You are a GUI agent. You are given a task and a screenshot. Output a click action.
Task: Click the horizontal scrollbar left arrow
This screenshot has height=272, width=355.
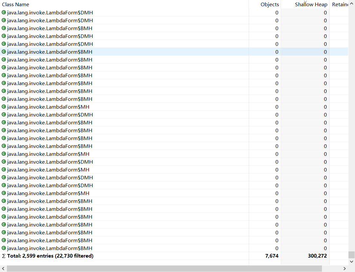3,268
